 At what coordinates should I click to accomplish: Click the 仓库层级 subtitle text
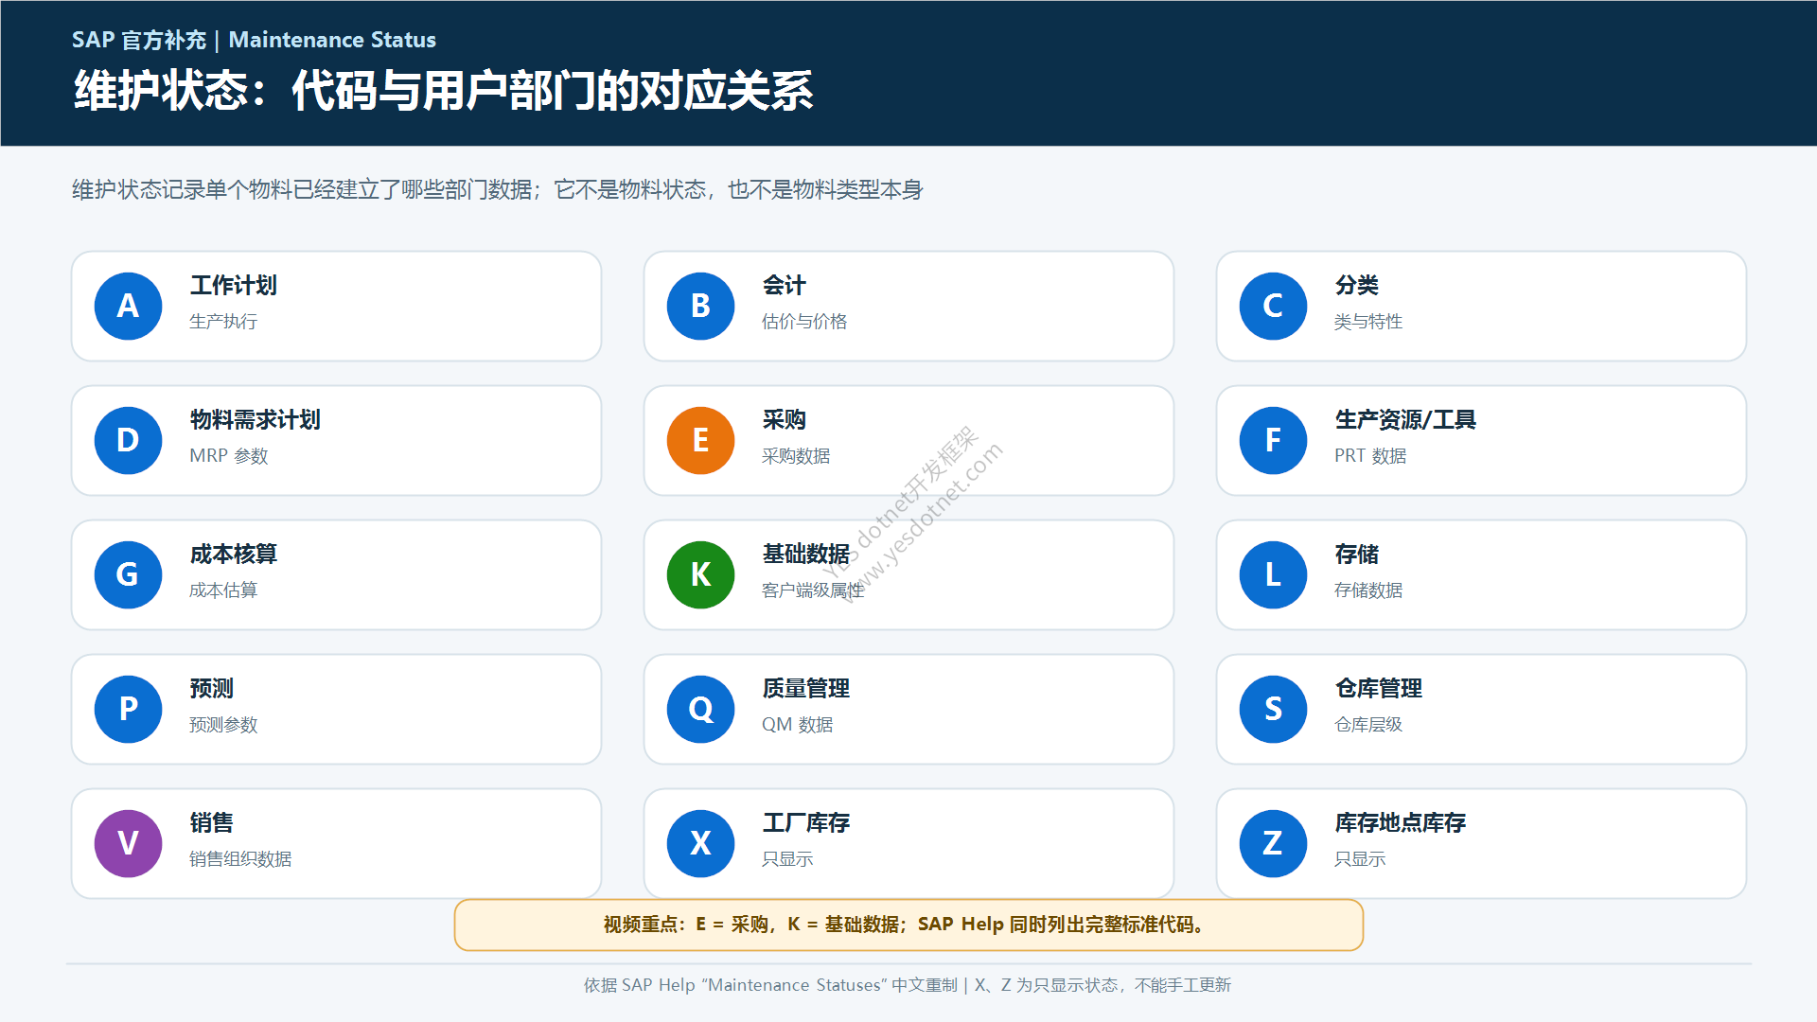1368,725
